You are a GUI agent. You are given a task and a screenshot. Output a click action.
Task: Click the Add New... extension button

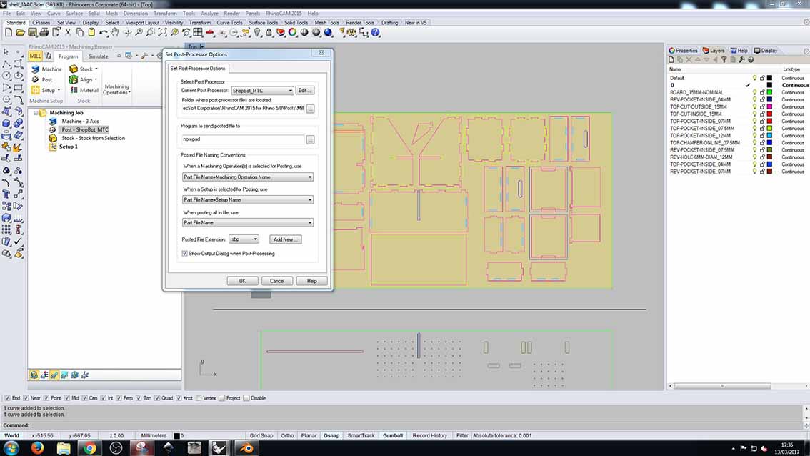coord(285,239)
